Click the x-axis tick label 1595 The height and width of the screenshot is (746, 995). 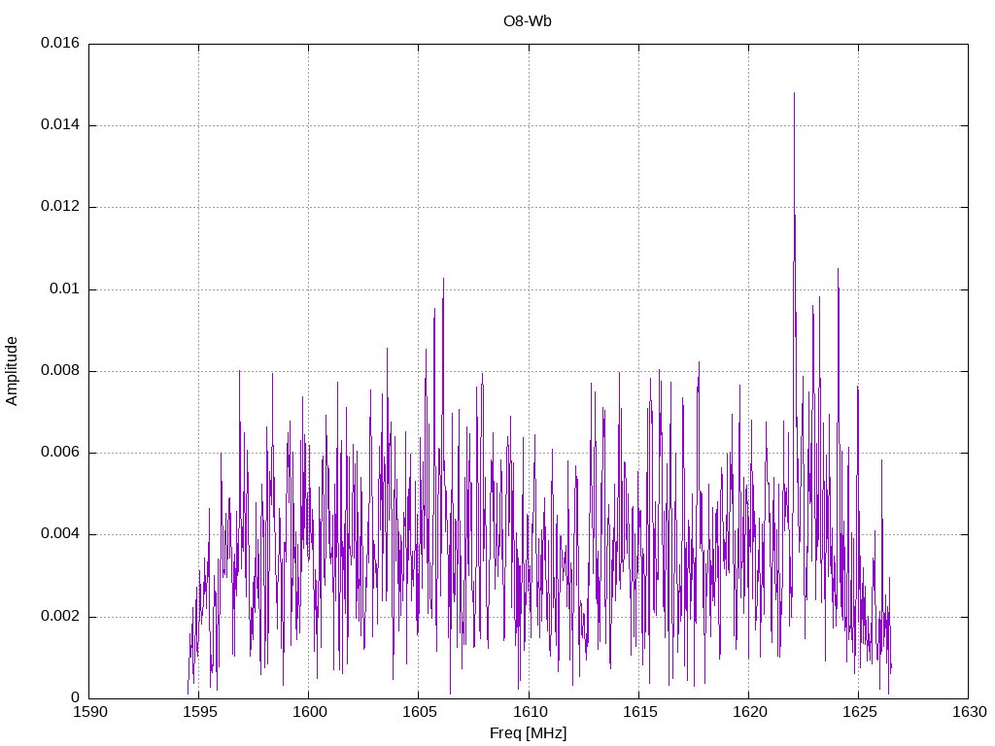pyautogui.click(x=199, y=712)
